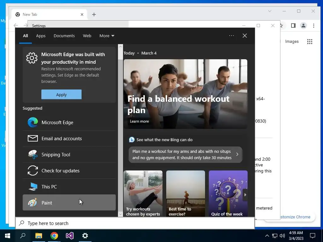Open the Find a balanced workout plan image
Viewport: 323px width, 242px height.
[x=185, y=94]
